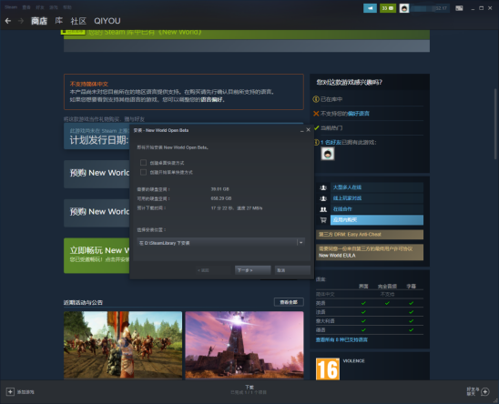Screen dimensions: 499x404
Task: Click the 下一步 next button in installer
Action: [x=252, y=270]
